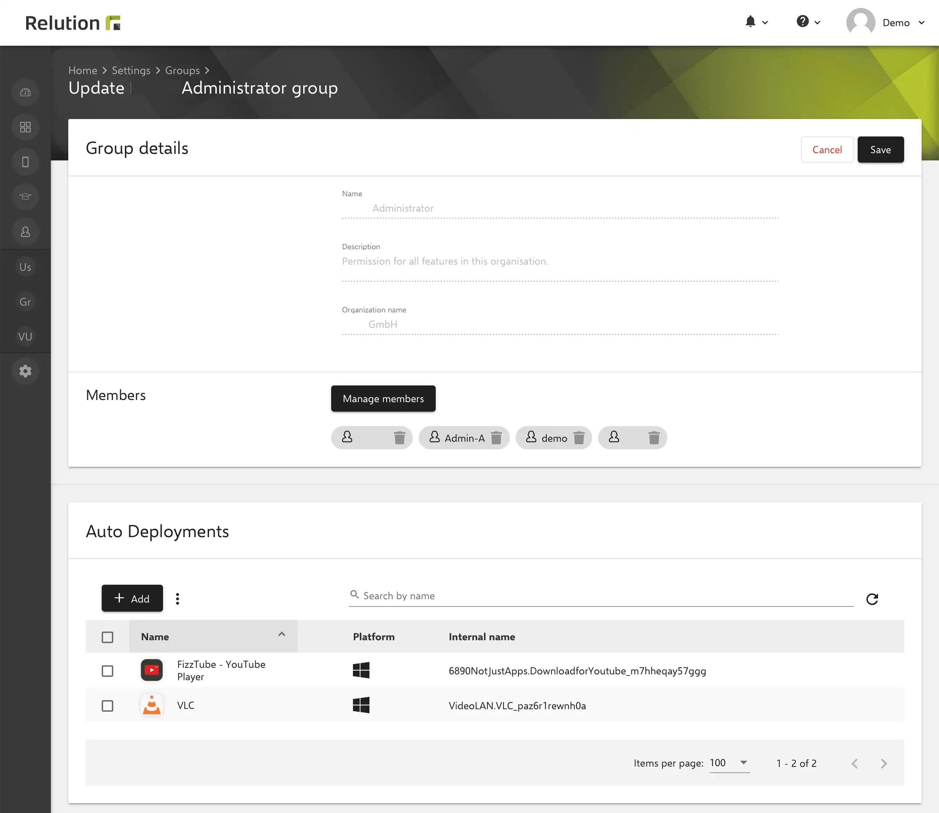Click the 6890NotJustApps internal name cell

(577, 671)
